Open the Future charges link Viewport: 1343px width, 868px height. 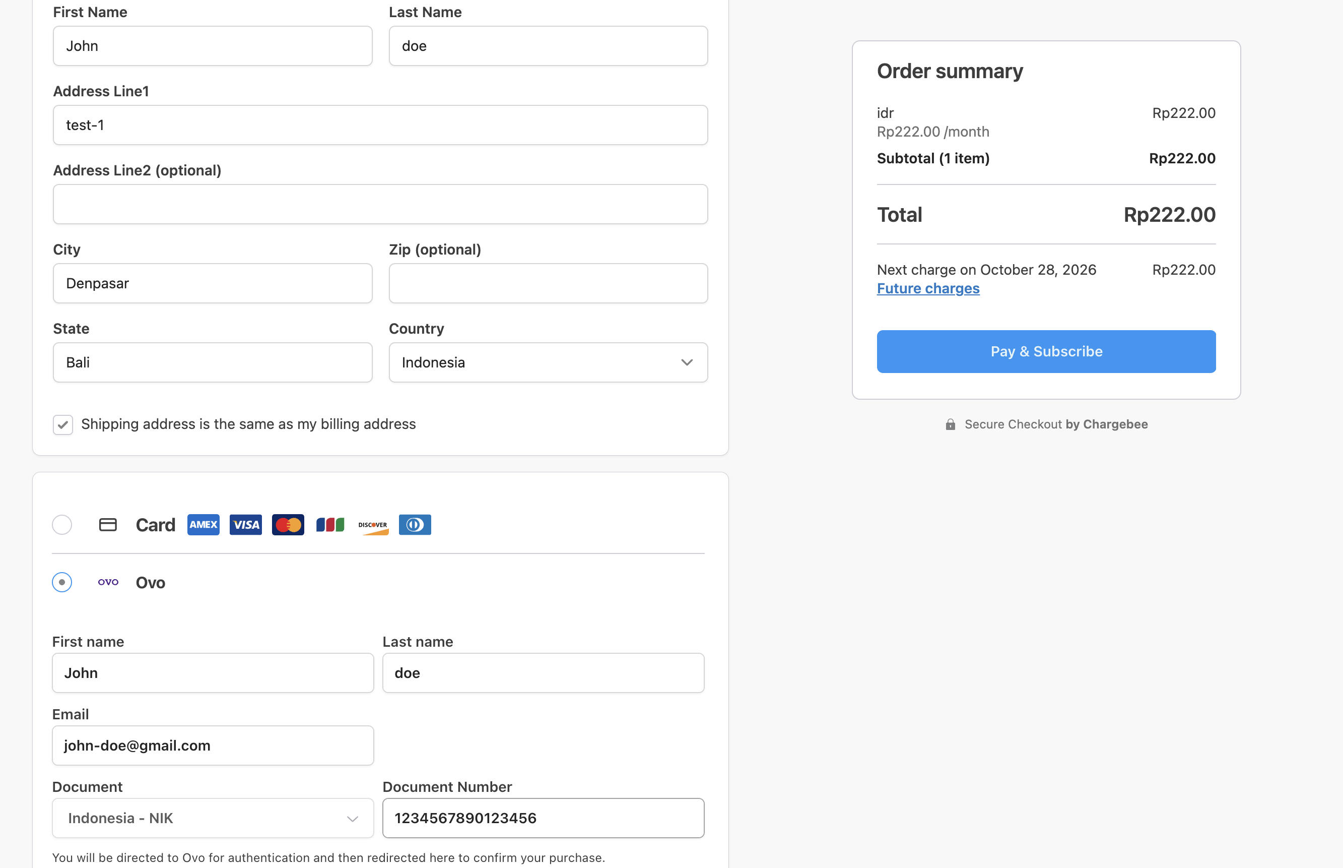click(928, 289)
